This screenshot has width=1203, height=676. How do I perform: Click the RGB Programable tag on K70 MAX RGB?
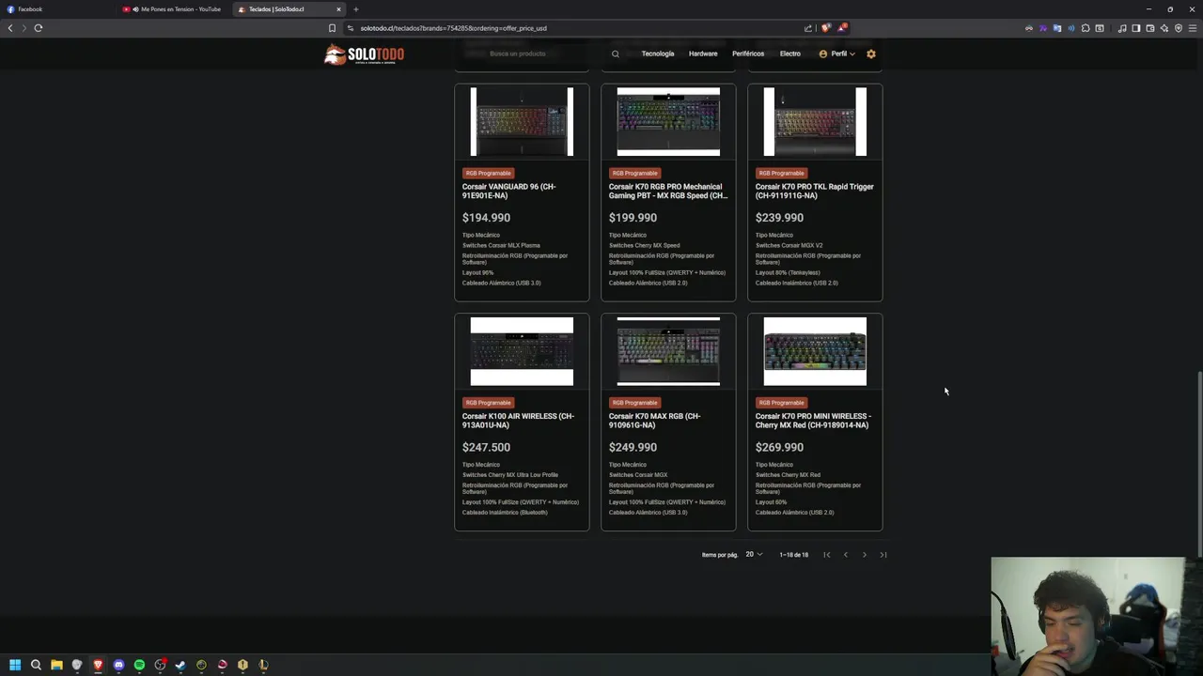[634, 403]
